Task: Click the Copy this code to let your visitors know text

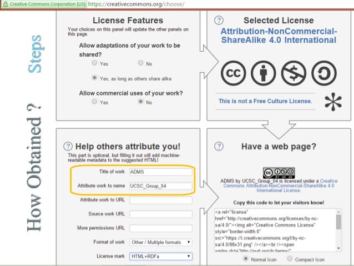Action: click(279, 203)
